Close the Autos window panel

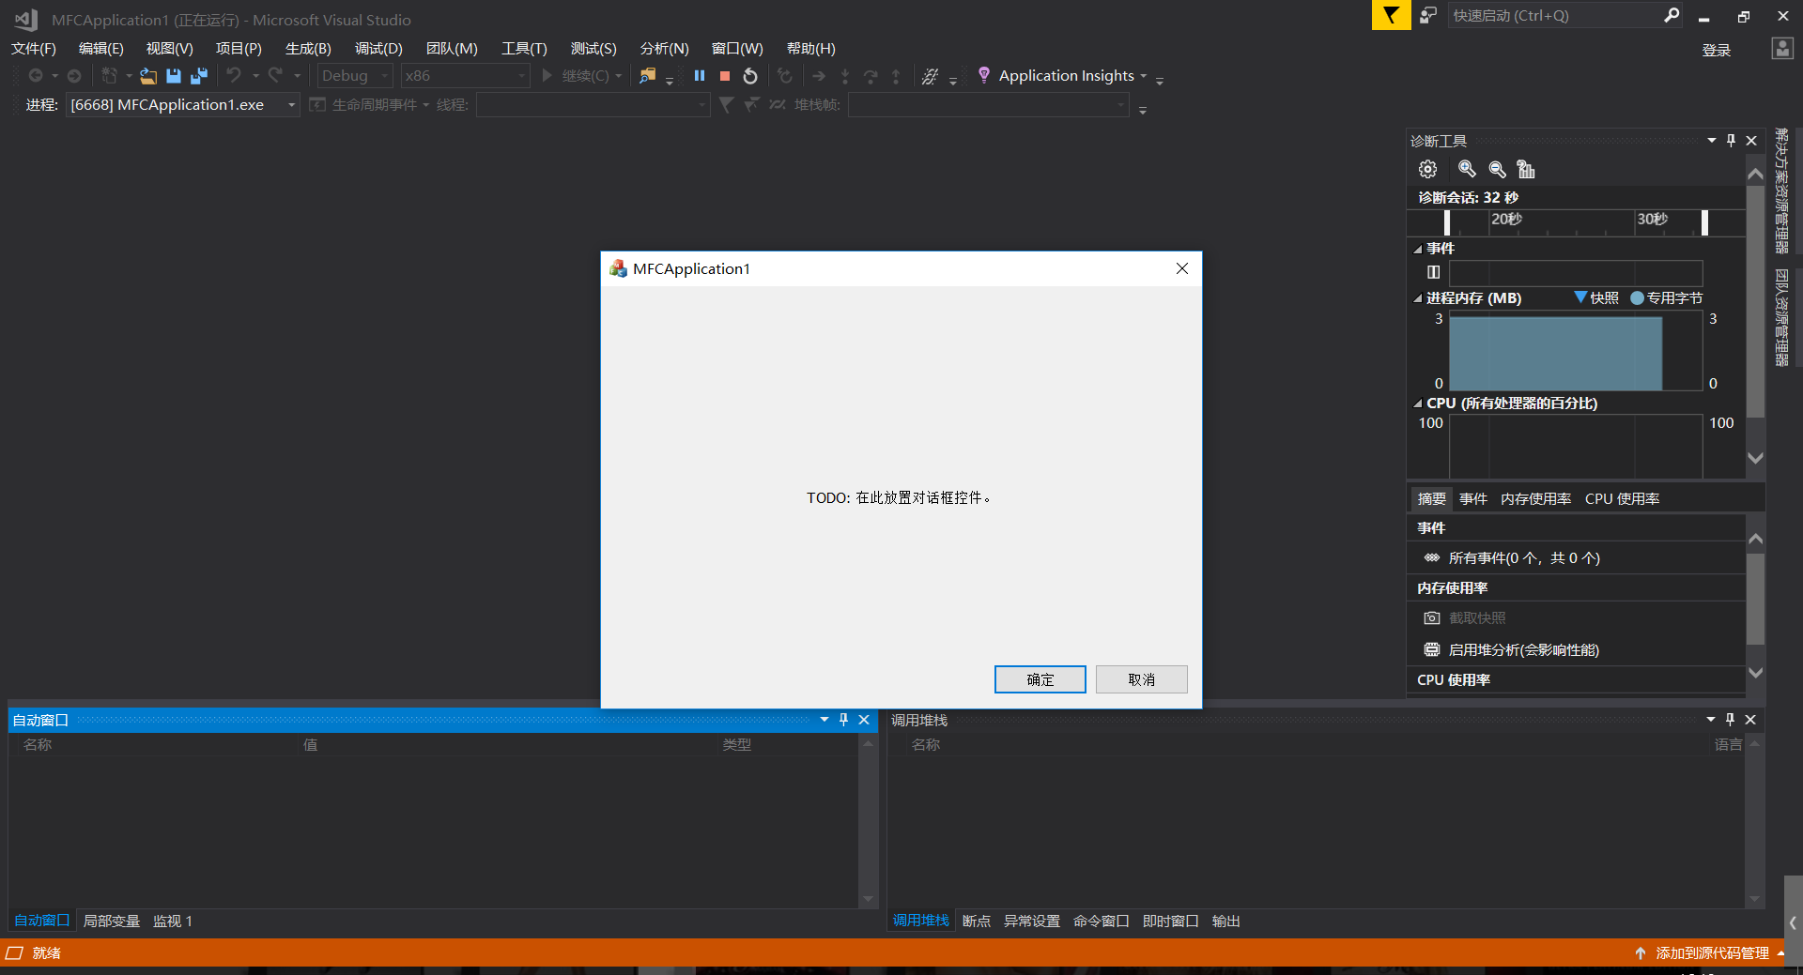pos(864,720)
